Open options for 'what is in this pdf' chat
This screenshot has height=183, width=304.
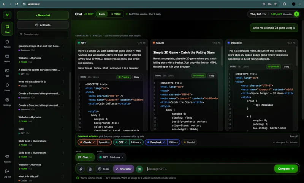[x=63, y=177]
